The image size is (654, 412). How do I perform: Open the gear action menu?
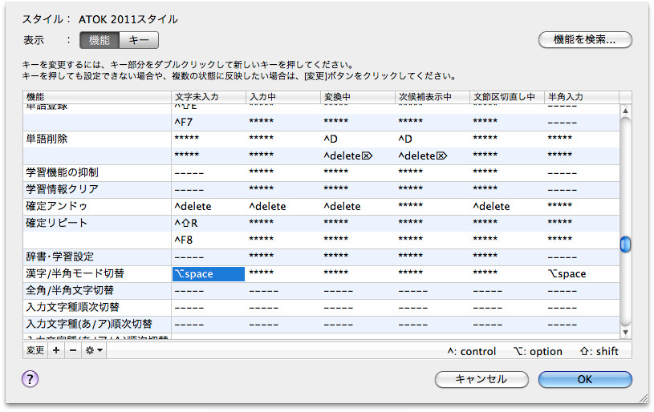point(94,350)
